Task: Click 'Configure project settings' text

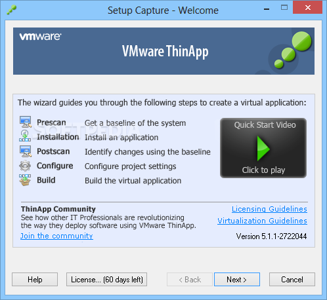Action: [131, 166]
